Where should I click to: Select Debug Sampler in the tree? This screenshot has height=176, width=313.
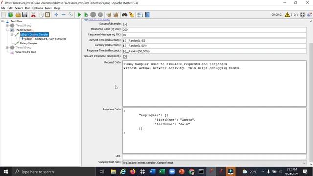pos(28,43)
